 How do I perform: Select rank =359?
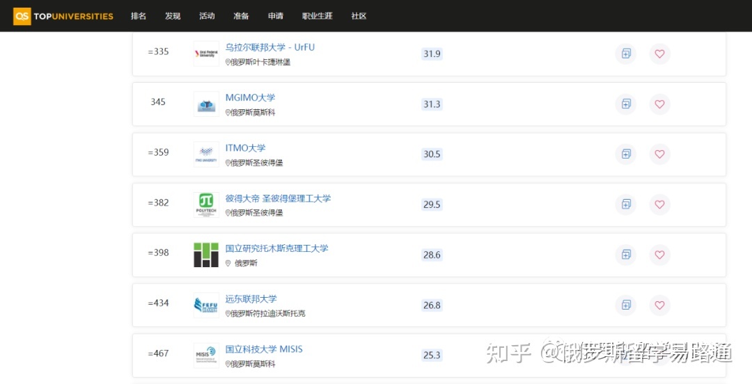158,152
